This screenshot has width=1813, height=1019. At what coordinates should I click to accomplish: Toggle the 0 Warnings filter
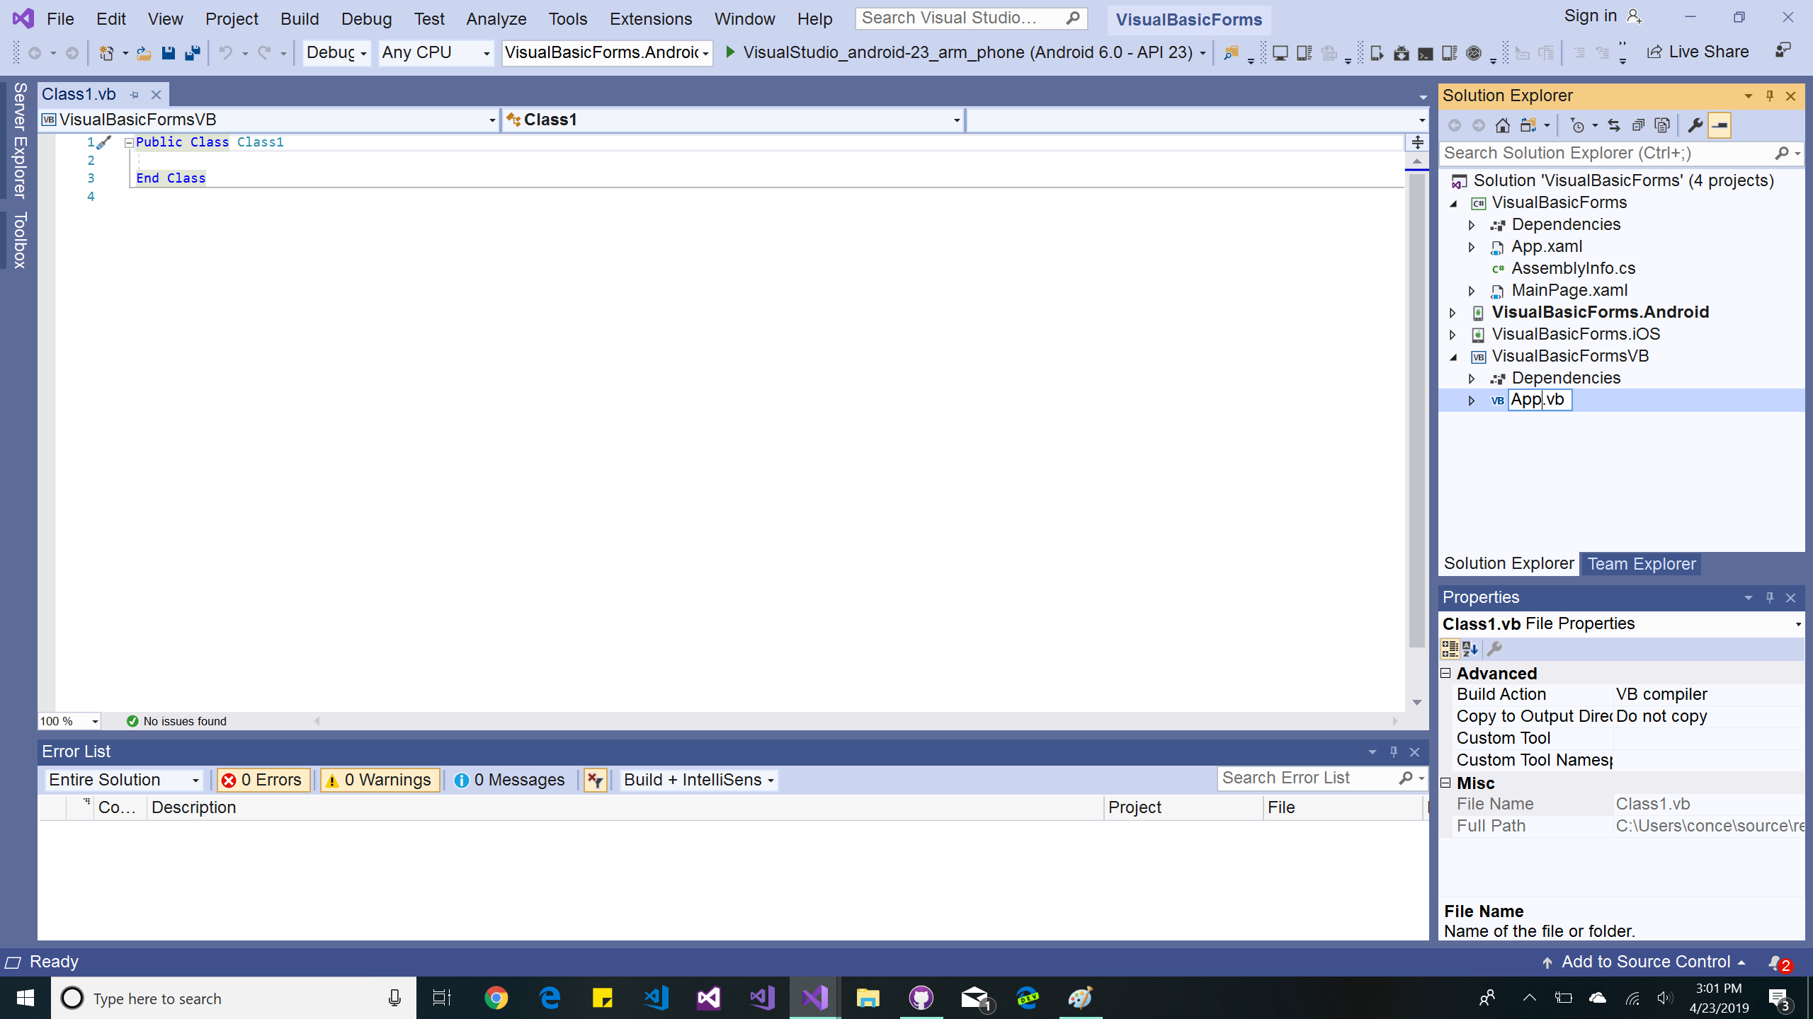pos(380,779)
